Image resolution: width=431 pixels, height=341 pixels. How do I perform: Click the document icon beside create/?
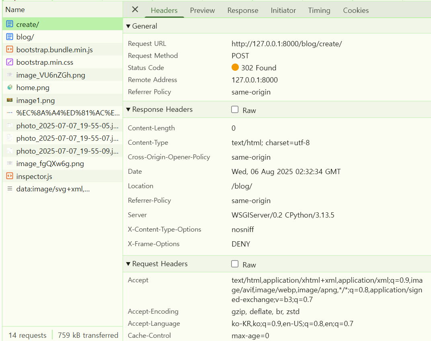tap(10, 25)
